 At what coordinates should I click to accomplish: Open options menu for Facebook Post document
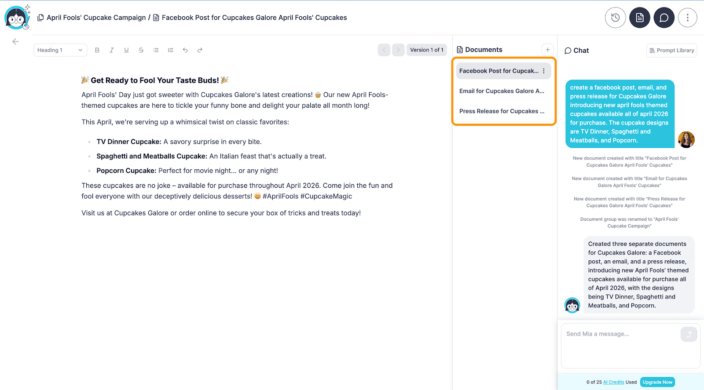coord(544,71)
